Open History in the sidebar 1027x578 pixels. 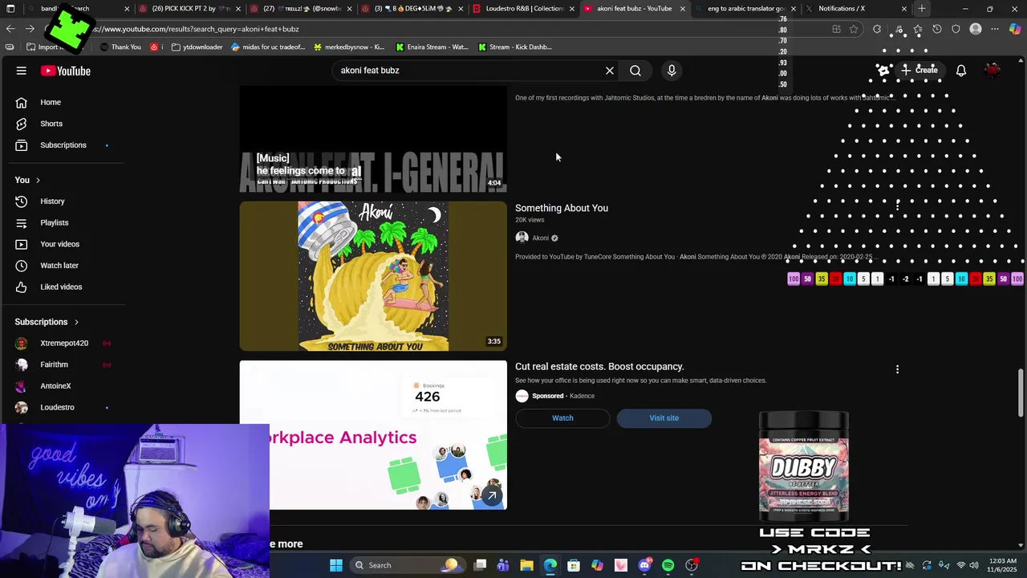(x=52, y=201)
